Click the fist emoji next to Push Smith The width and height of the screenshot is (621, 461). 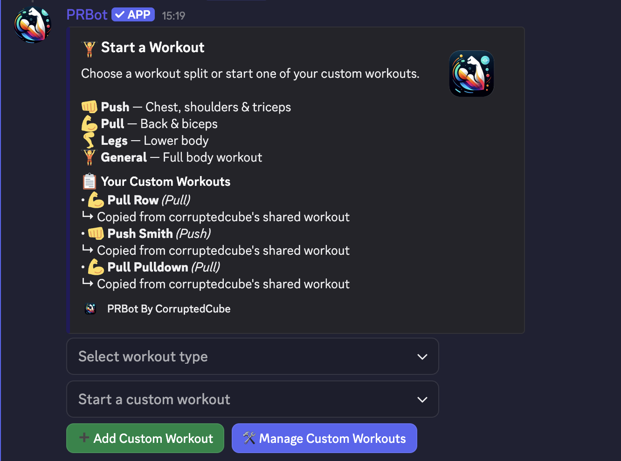[x=96, y=233]
